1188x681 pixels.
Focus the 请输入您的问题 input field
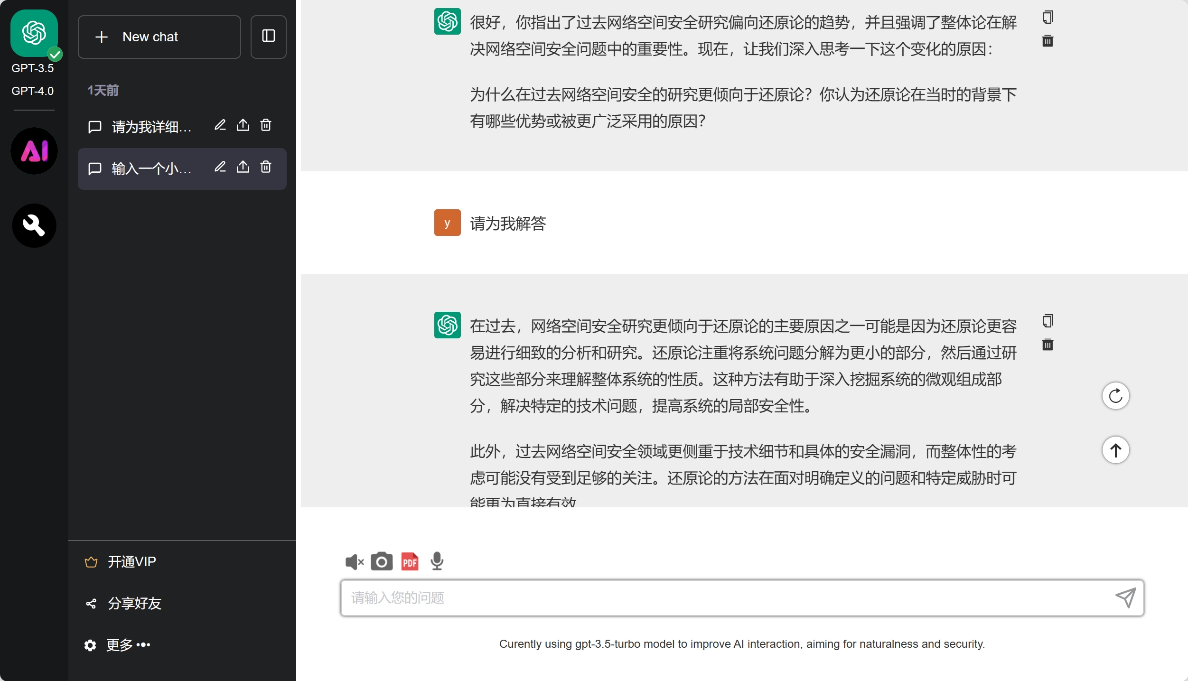[x=726, y=598]
